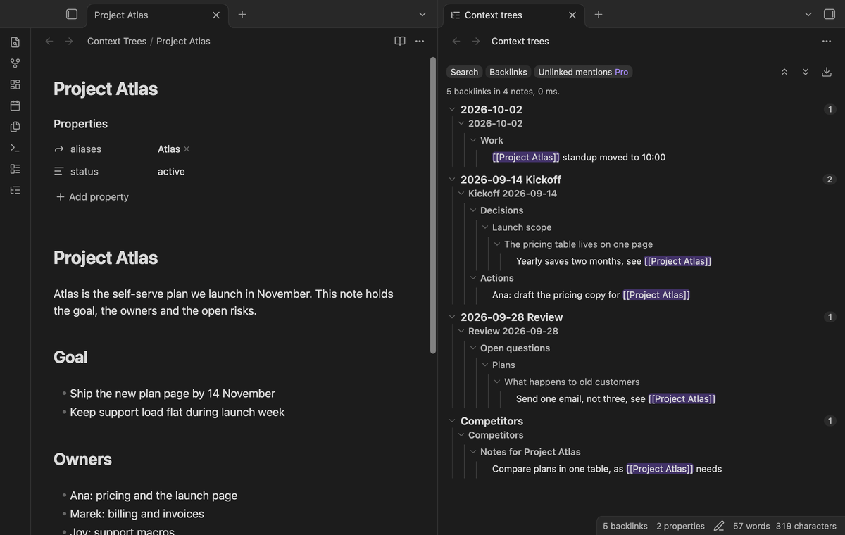Open quick switcher icon in ribbon

coord(15,42)
